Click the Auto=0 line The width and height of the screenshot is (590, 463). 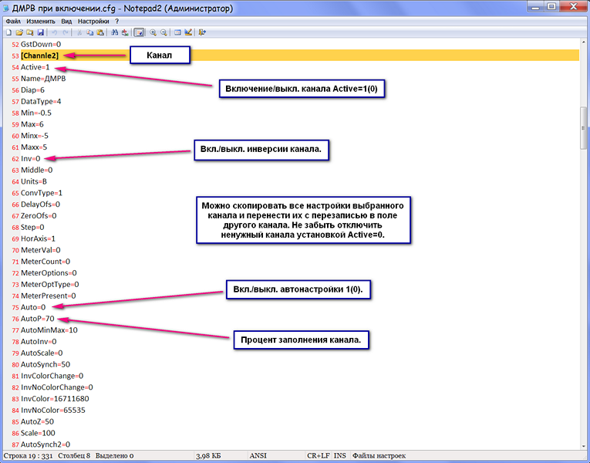pos(33,307)
